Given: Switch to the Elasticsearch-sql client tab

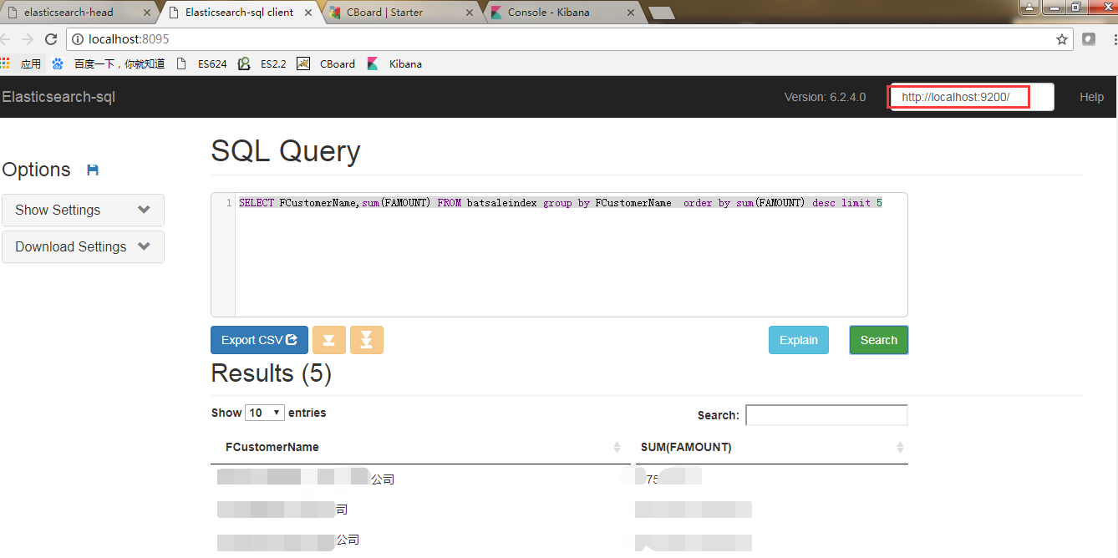Looking at the screenshot, I should click(x=238, y=13).
